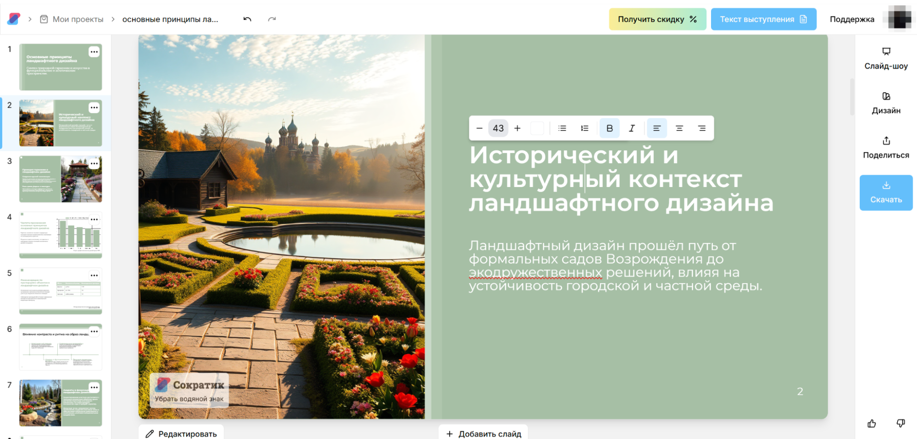Open options menu for slide 1
The width and height of the screenshot is (917, 439).
pyautogui.click(x=94, y=52)
